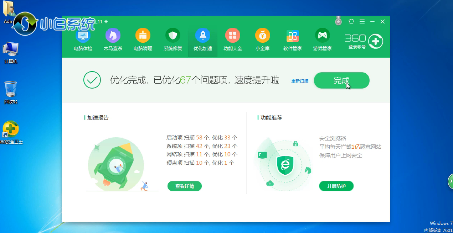Open 小金库 money bag icon
The width and height of the screenshot is (453, 233).
[x=263, y=36]
